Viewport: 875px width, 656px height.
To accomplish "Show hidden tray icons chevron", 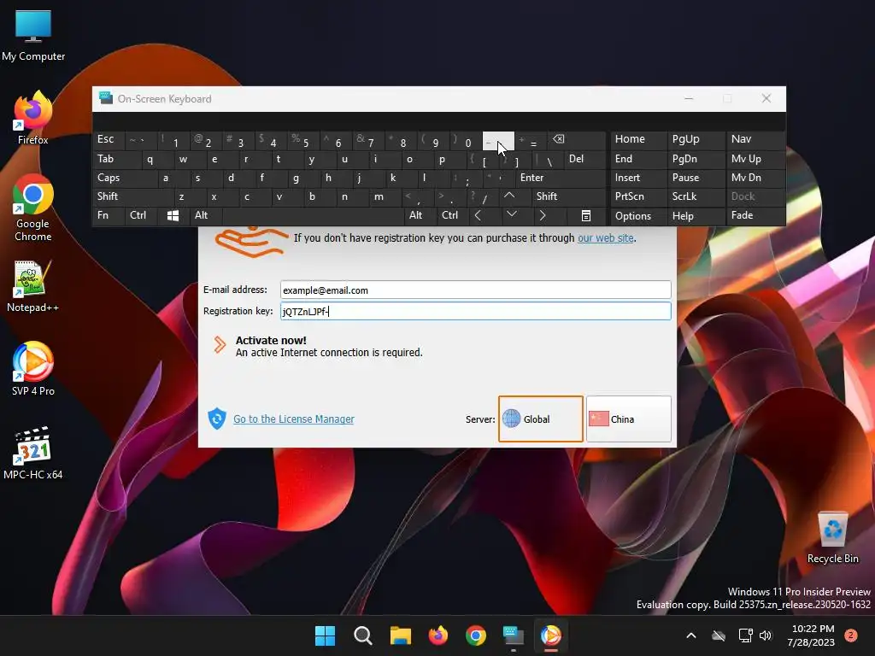I will click(x=690, y=635).
